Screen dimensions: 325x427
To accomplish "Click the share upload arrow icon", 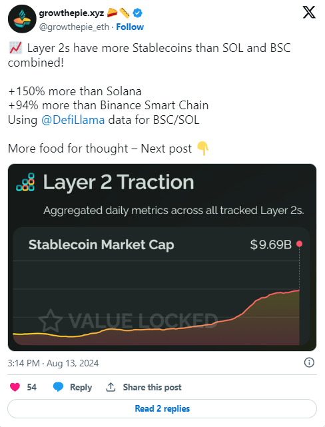I will pyautogui.click(x=111, y=387).
